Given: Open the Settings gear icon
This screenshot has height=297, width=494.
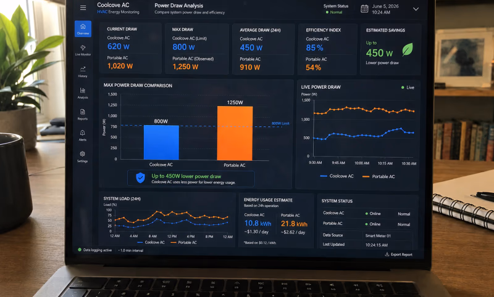Looking at the screenshot, I should (82, 156).
